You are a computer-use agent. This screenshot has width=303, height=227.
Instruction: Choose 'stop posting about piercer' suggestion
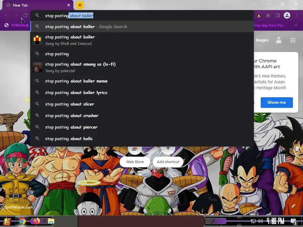142,127
